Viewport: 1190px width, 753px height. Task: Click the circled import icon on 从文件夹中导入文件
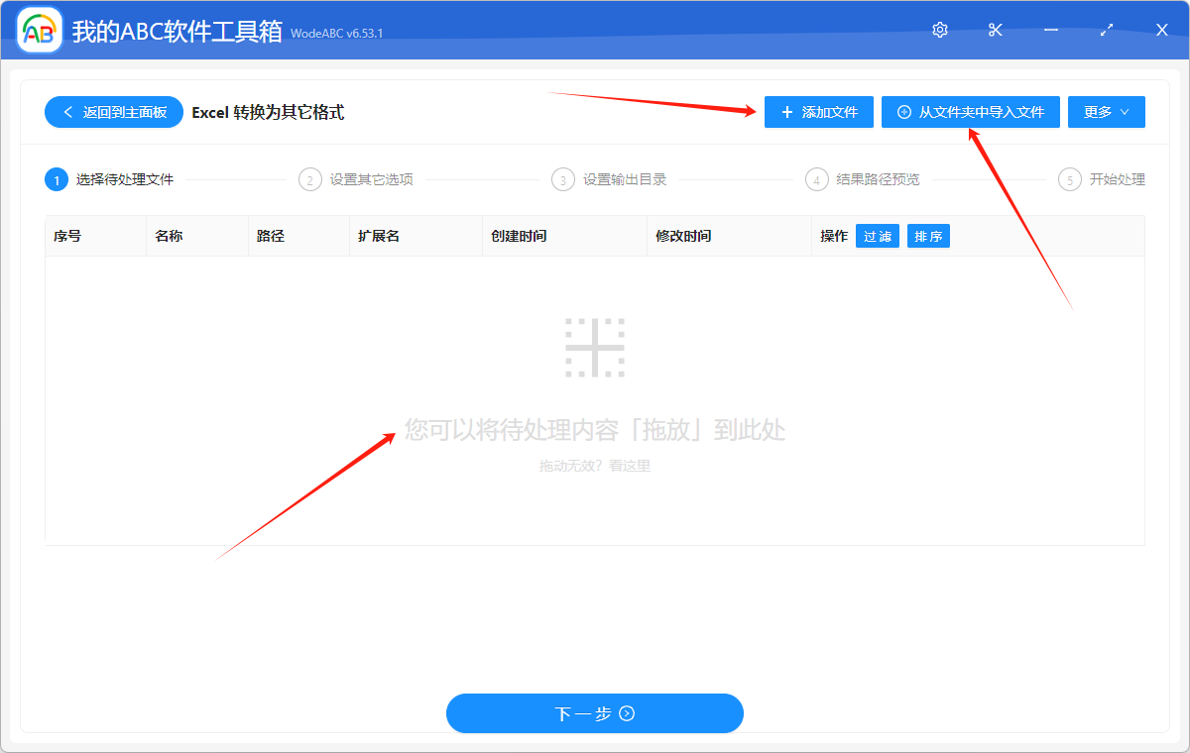[902, 112]
